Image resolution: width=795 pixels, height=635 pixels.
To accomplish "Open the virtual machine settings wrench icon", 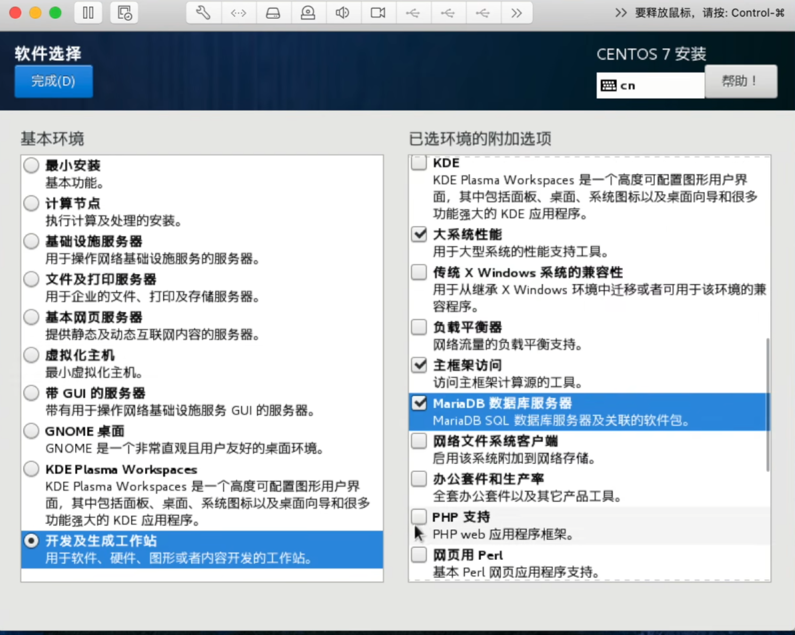I will coord(202,12).
